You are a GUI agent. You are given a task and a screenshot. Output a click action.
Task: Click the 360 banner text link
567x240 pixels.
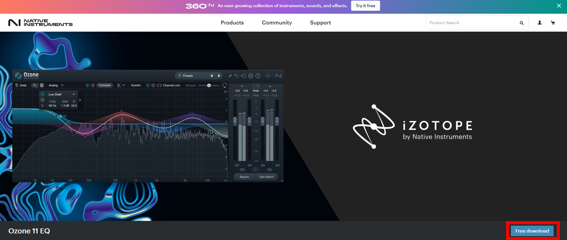(282, 6)
